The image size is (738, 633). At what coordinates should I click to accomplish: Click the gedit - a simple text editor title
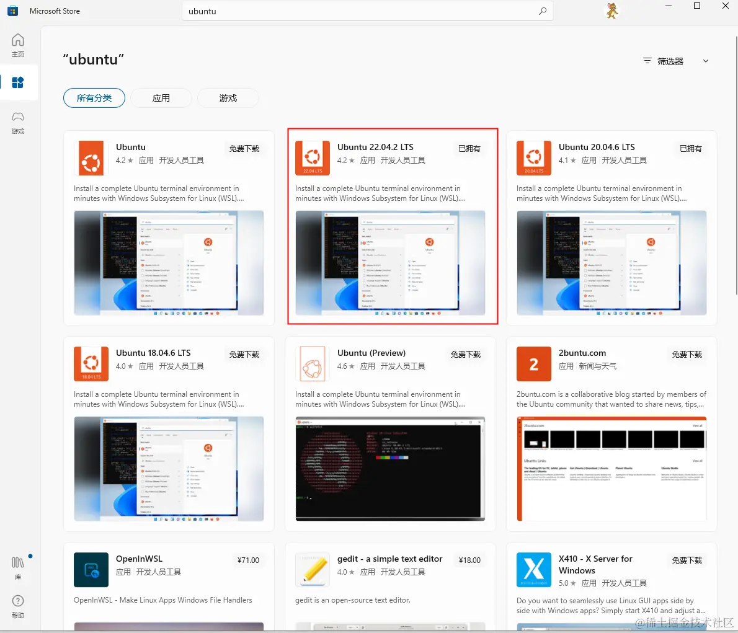389,559
